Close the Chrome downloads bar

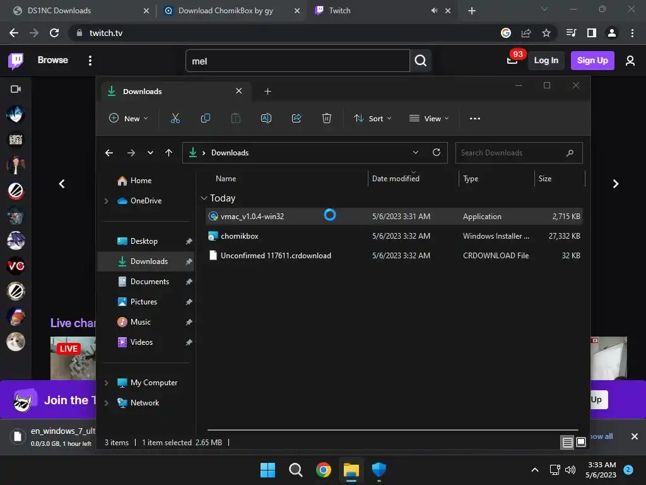[634, 436]
